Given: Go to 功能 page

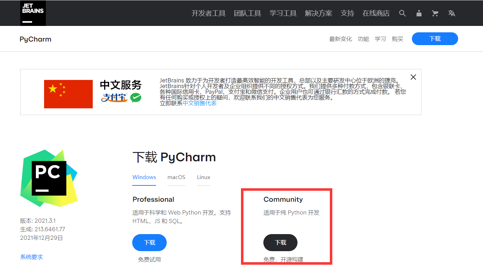Looking at the screenshot, I should pos(363,39).
